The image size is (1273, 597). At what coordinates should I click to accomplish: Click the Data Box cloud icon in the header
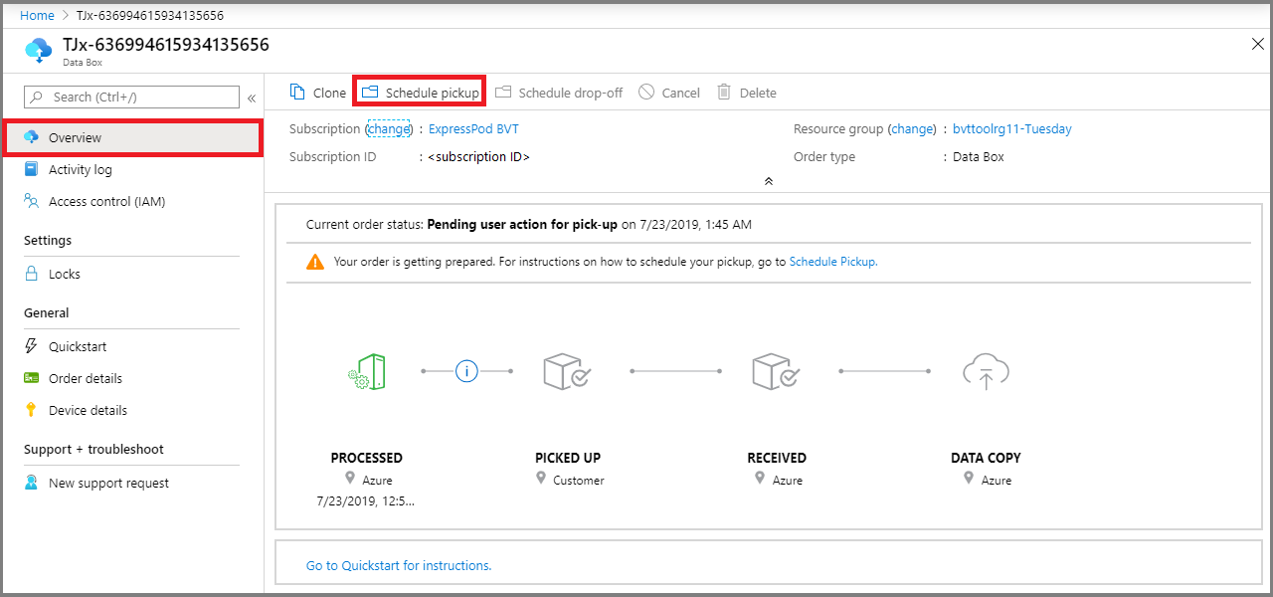[38, 49]
